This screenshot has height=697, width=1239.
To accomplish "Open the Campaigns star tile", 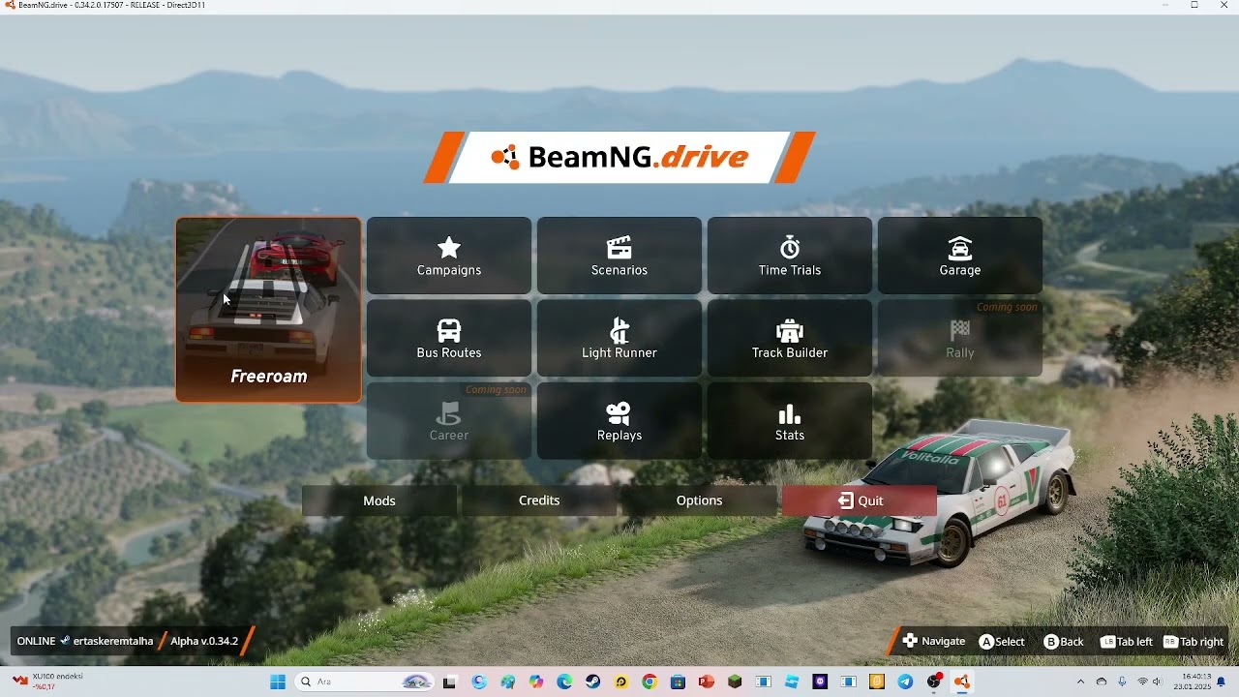I will click(x=449, y=256).
